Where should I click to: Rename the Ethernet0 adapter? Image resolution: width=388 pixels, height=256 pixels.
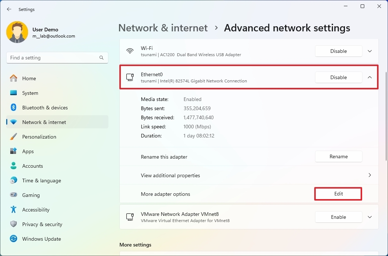coord(338,156)
